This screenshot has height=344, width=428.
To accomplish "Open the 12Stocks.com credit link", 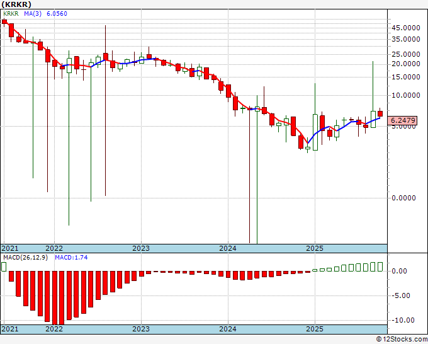I will click(x=402, y=340).
